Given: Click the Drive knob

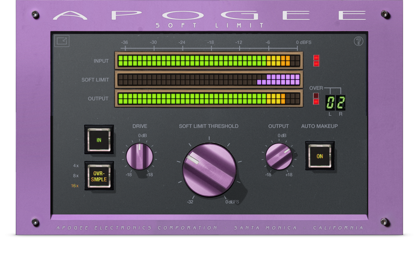Looking at the screenshot, I should (139, 156).
